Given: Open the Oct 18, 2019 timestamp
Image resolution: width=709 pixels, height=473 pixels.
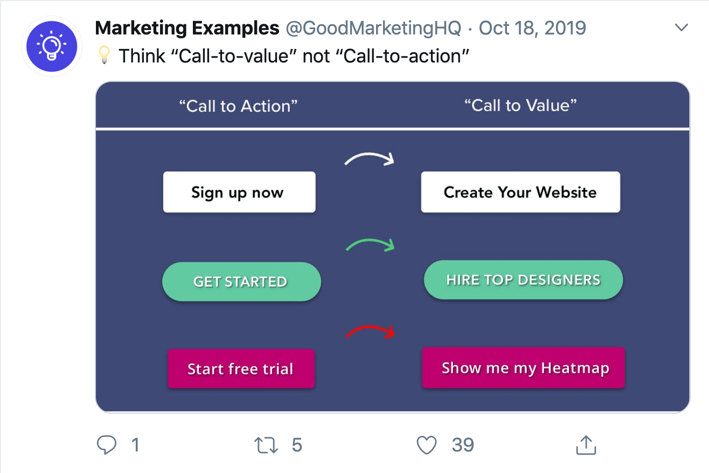Looking at the screenshot, I should 532,27.
